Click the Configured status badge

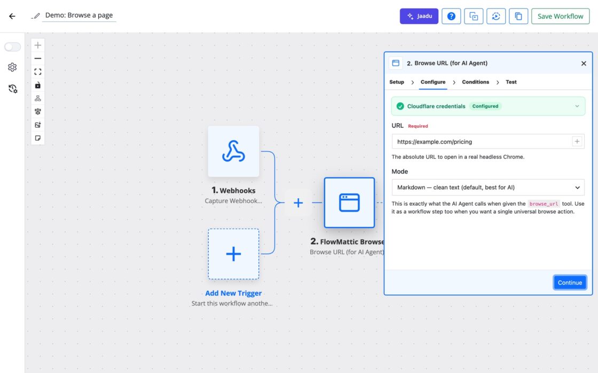485,106
